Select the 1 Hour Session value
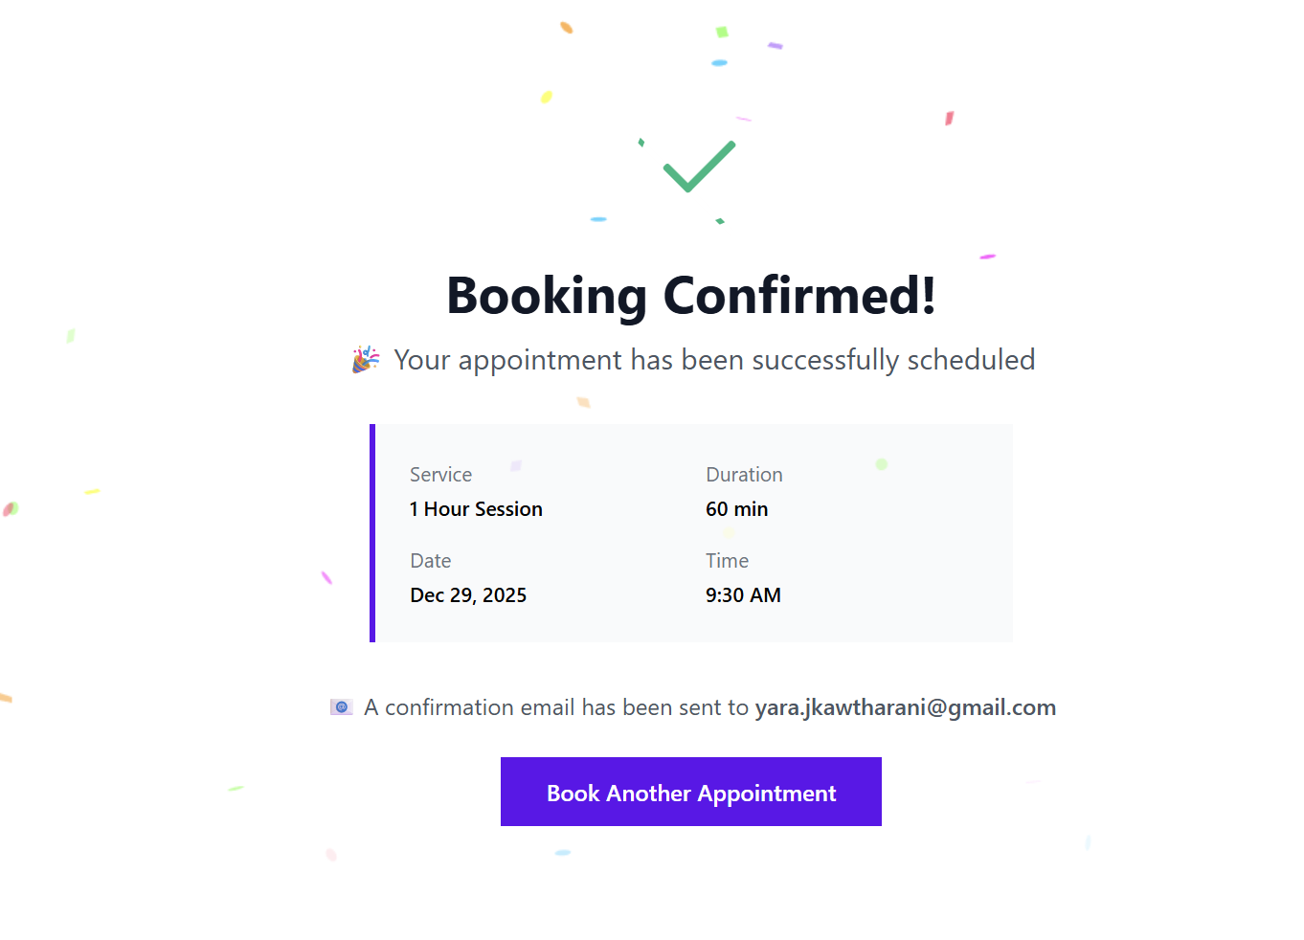 476,509
